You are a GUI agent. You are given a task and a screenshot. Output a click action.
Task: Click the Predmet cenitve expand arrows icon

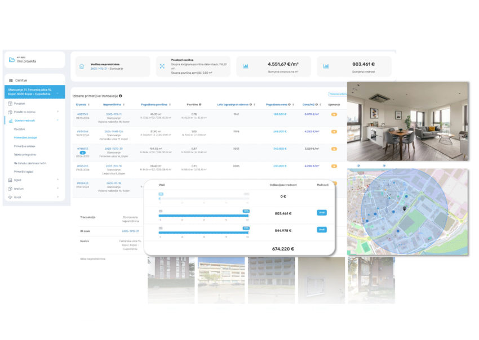click(x=162, y=66)
